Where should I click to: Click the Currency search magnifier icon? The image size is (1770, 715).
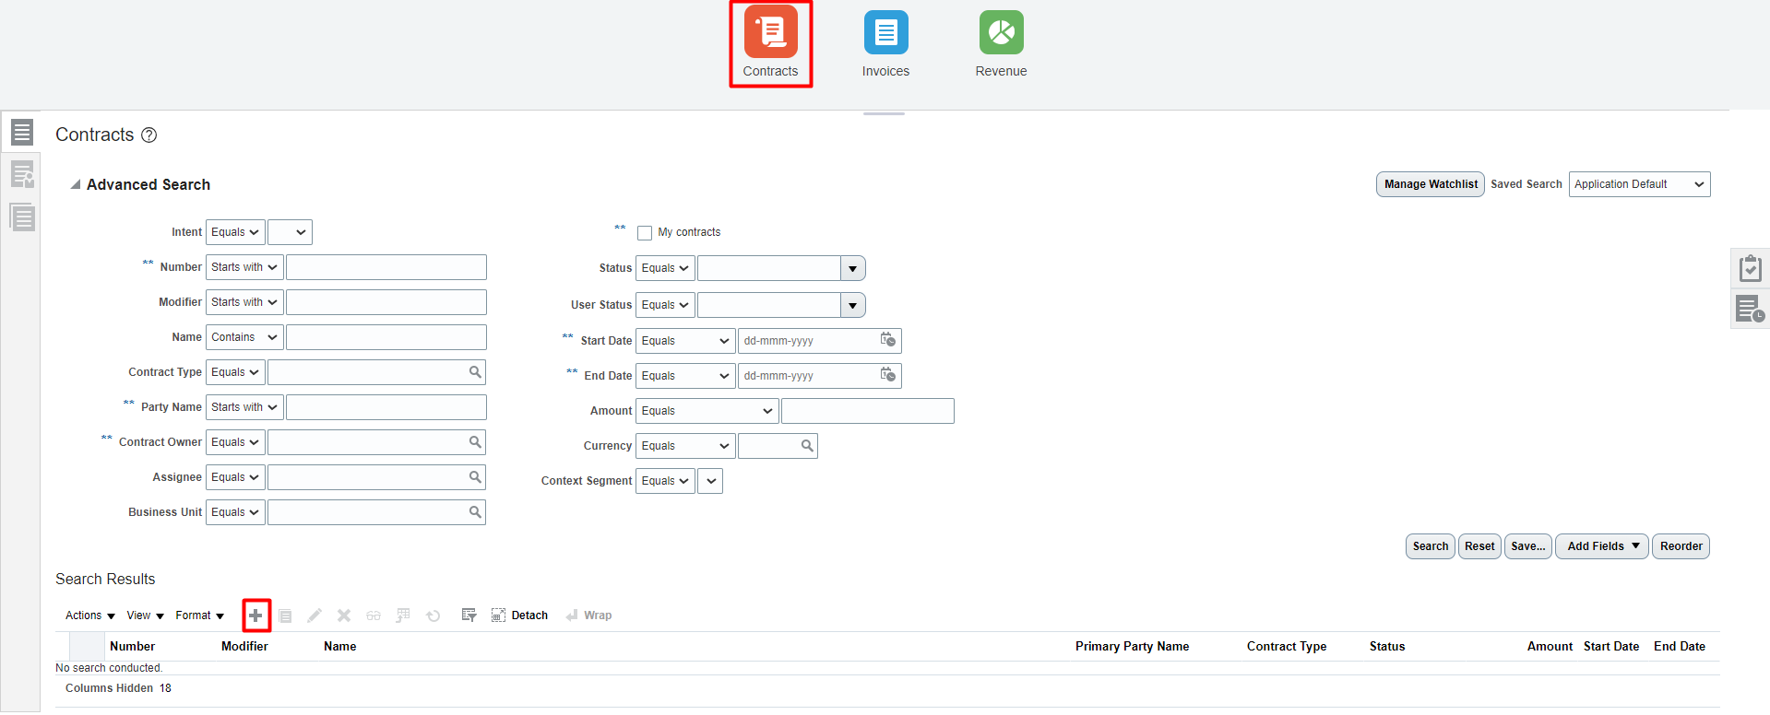(x=807, y=446)
